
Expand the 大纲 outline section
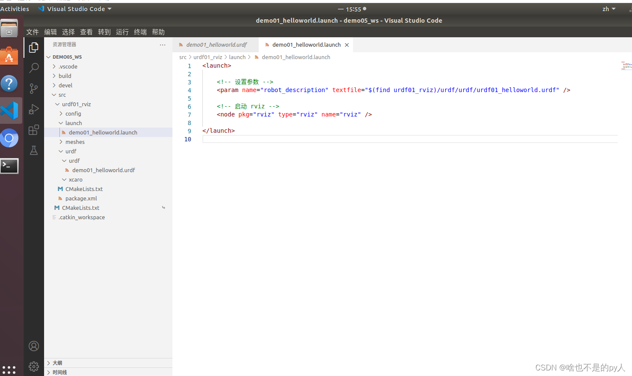[108, 363]
